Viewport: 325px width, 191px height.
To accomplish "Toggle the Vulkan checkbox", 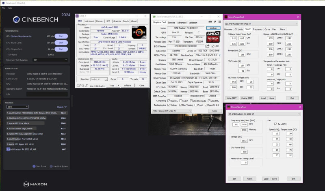I will pos(169,105).
